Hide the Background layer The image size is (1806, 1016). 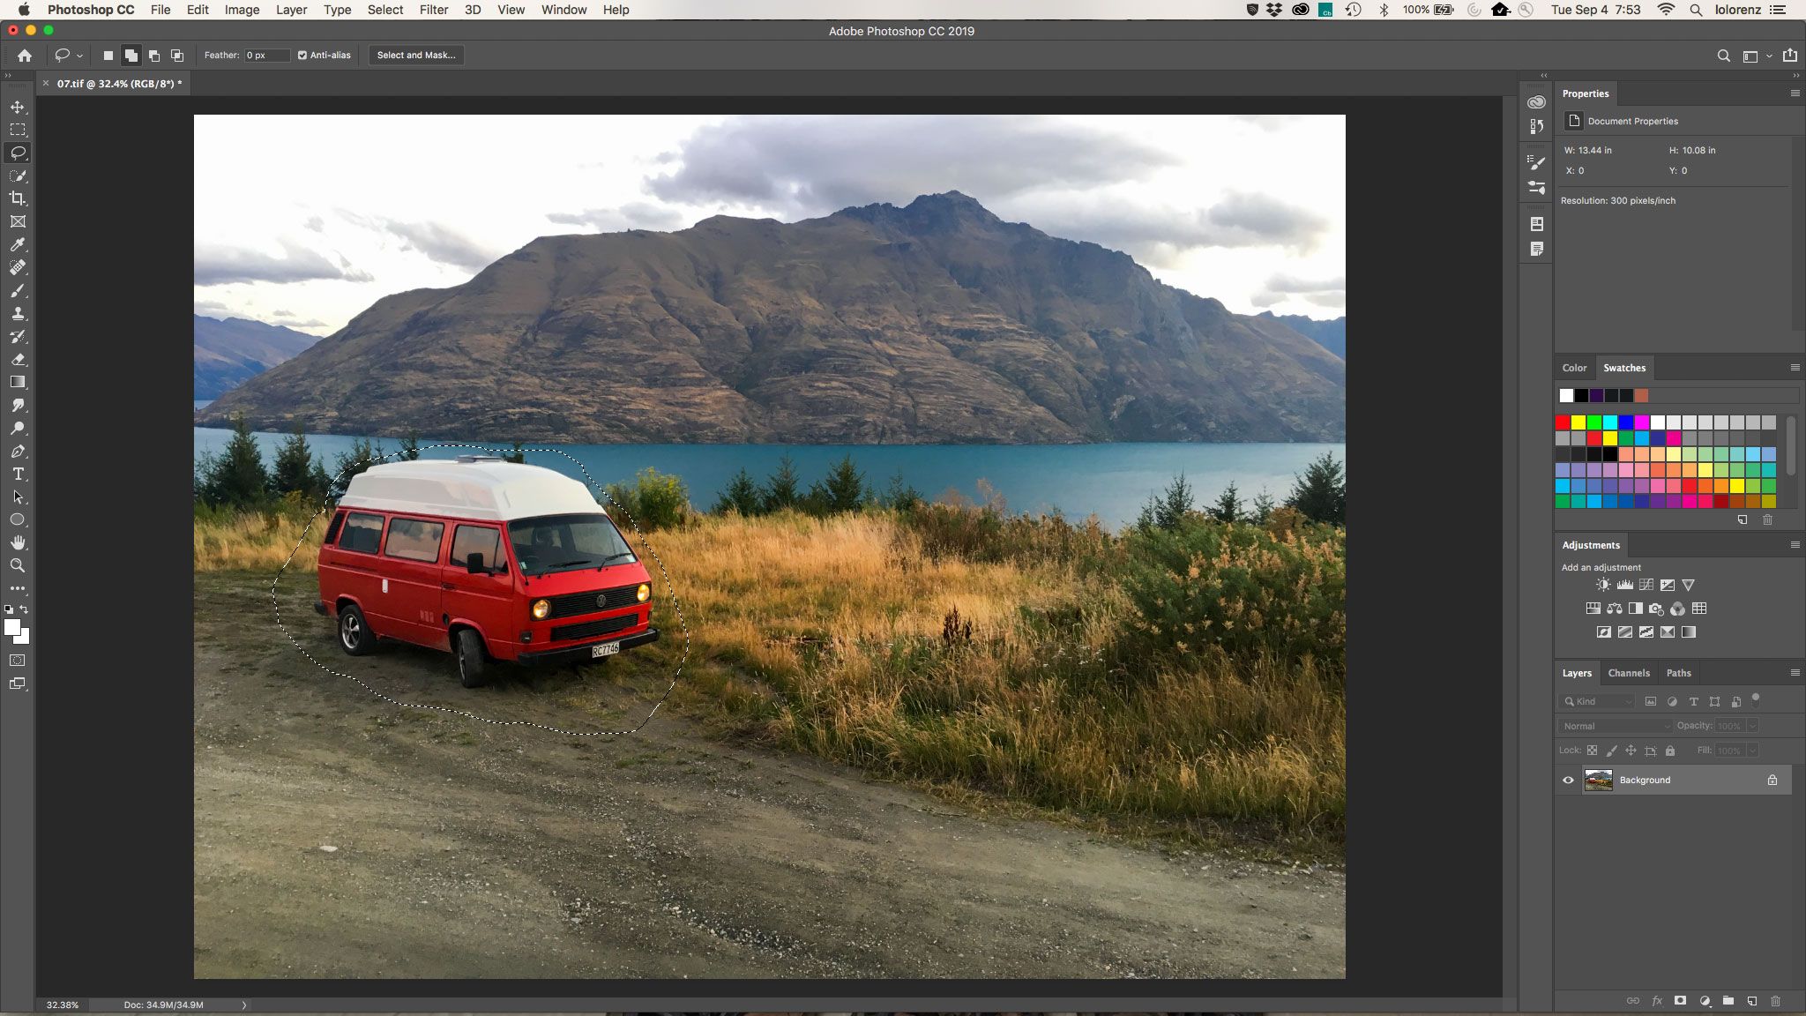click(x=1567, y=779)
